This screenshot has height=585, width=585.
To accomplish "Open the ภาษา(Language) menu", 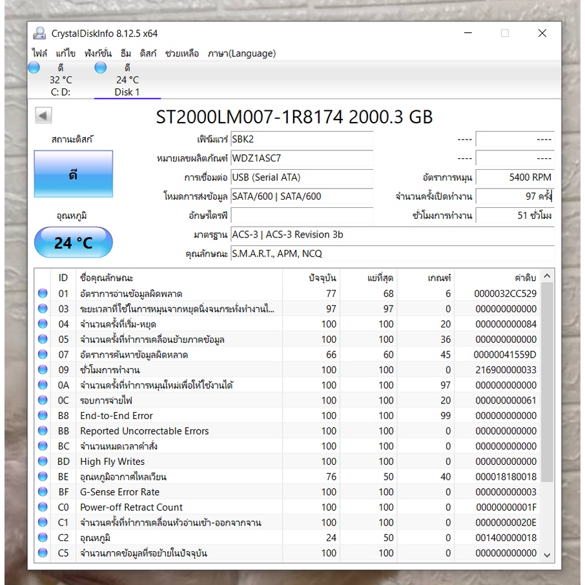I will tap(241, 54).
